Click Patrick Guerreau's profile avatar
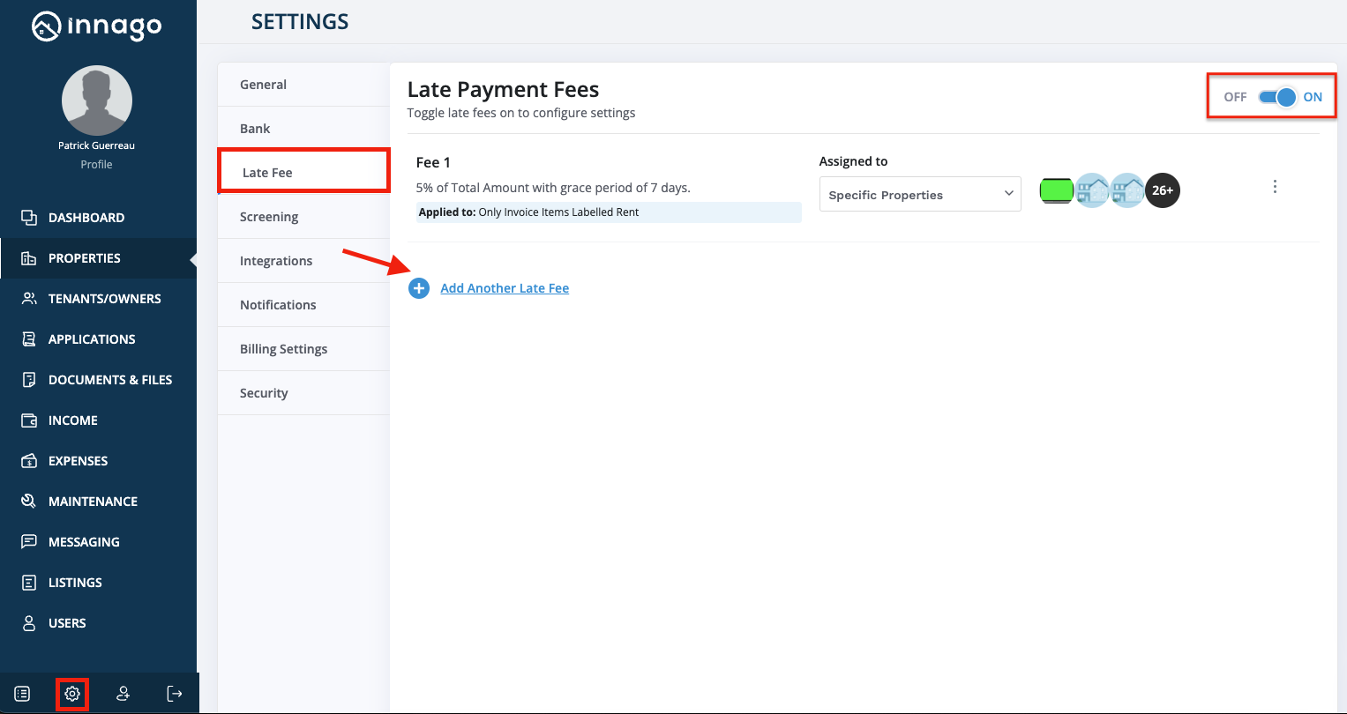The width and height of the screenshot is (1347, 714). pyautogui.click(x=97, y=100)
